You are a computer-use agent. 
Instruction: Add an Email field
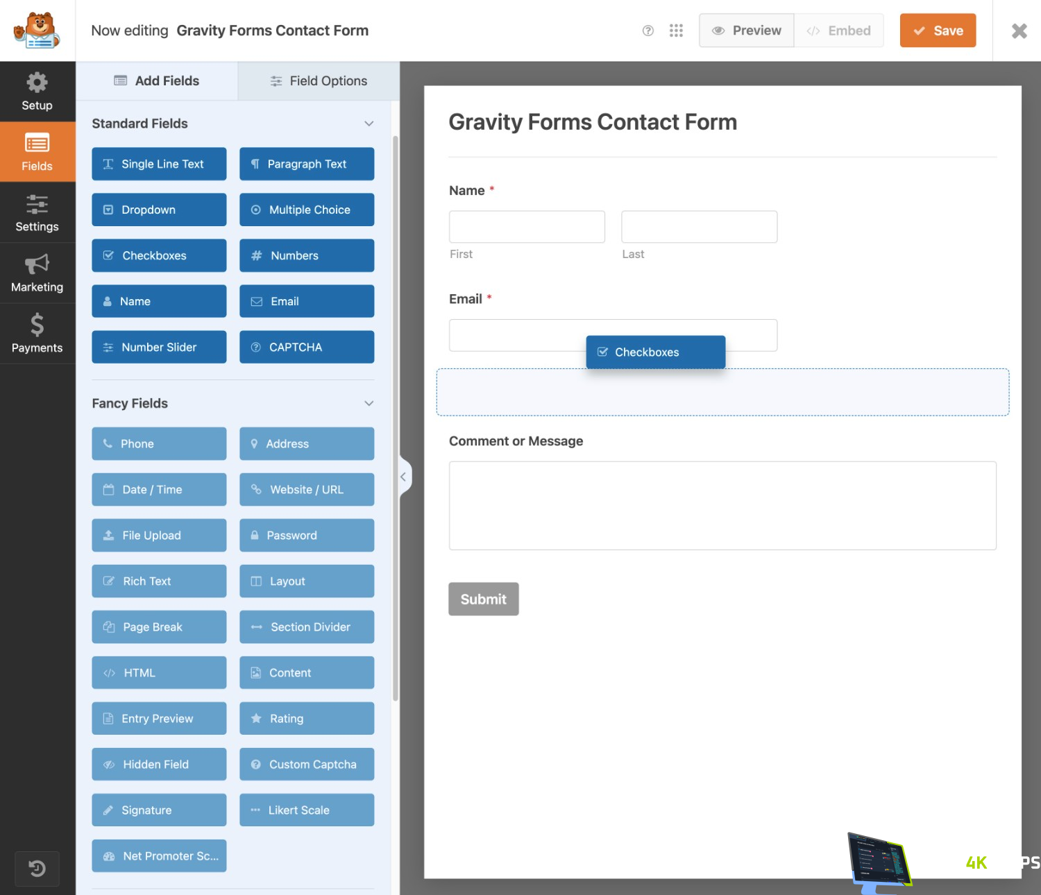click(x=307, y=301)
